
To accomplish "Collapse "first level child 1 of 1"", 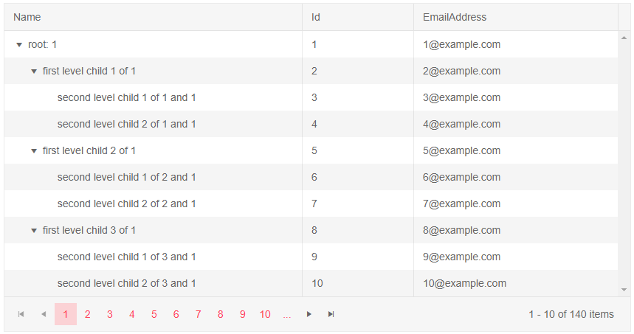I will point(34,72).
